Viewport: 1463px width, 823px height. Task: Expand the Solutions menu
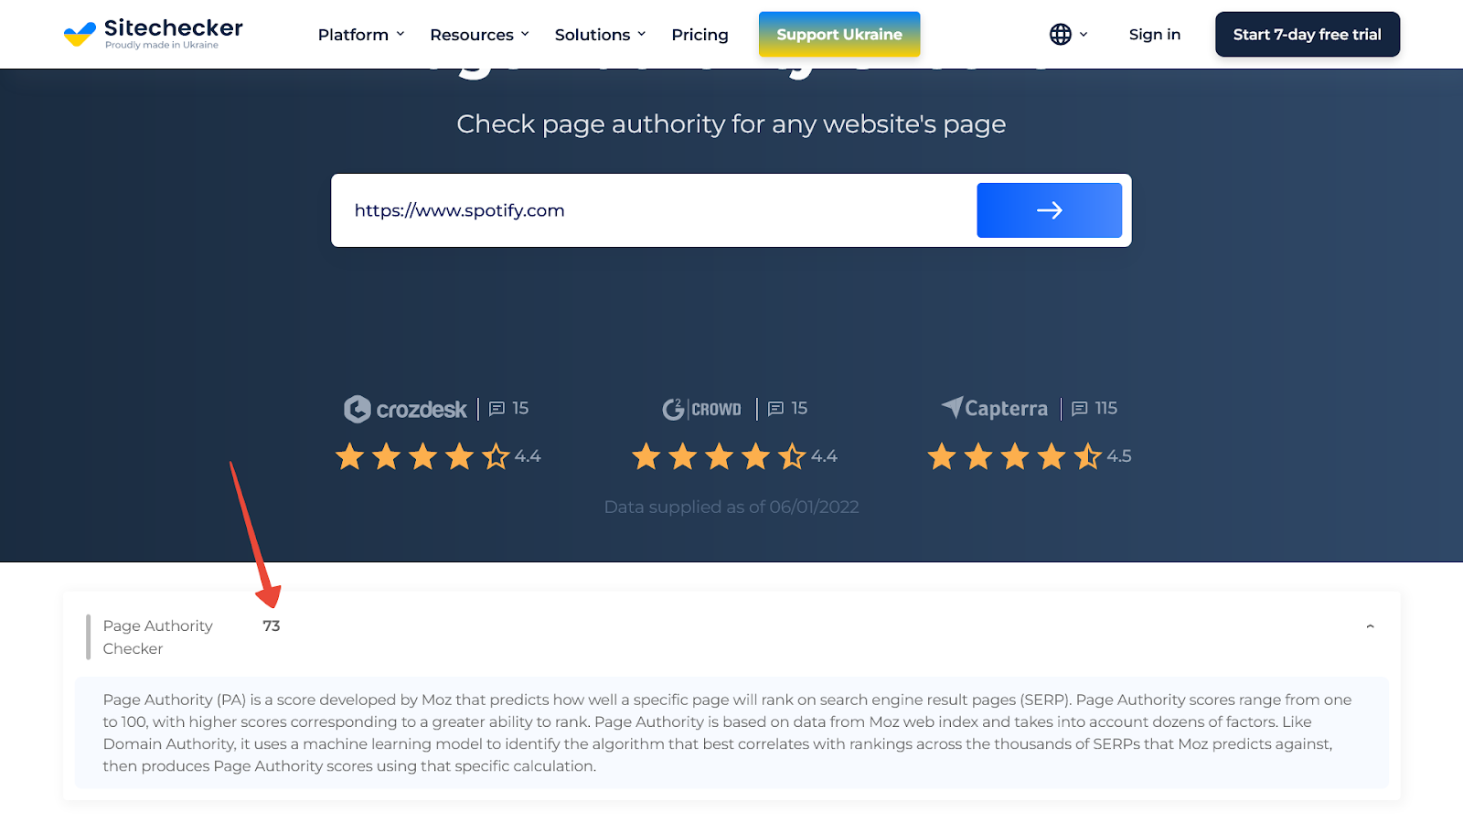[601, 35]
